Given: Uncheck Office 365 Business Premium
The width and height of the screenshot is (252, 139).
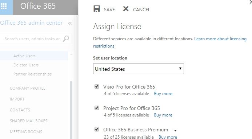Looking at the screenshot, I should click(x=97, y=129).
